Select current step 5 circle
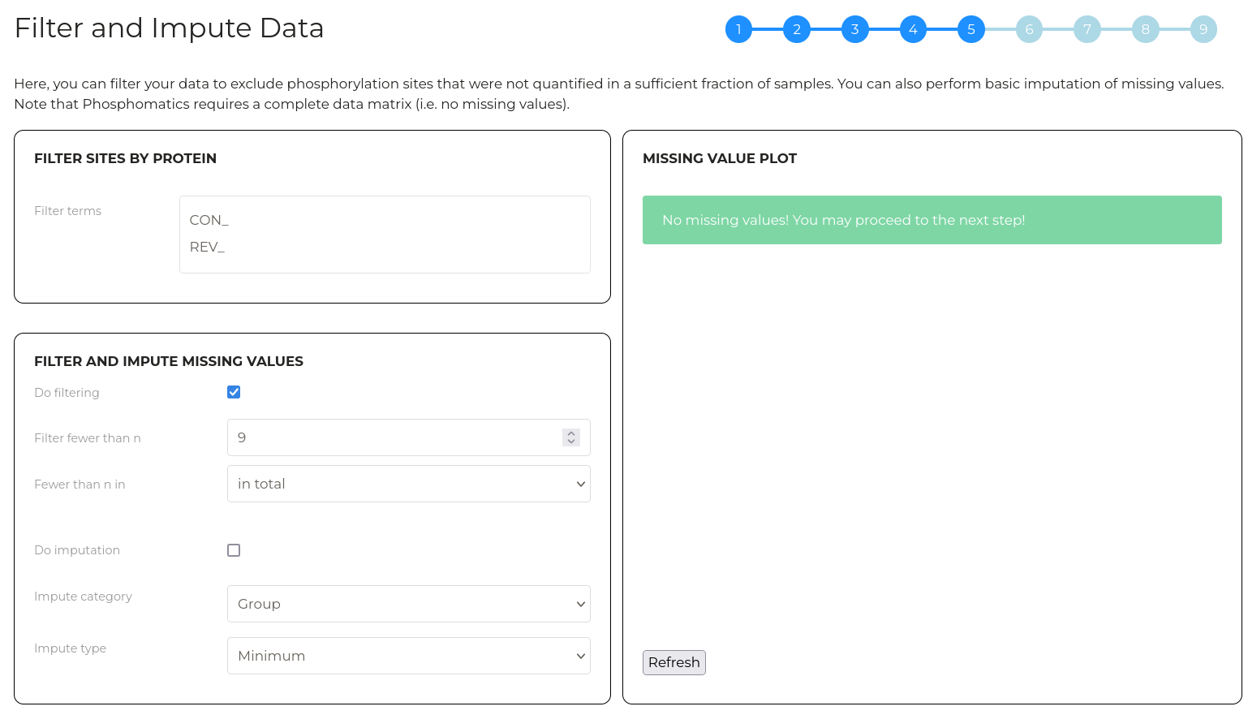The width and height of the screenshot is (1248, 715). pos(971,29)
